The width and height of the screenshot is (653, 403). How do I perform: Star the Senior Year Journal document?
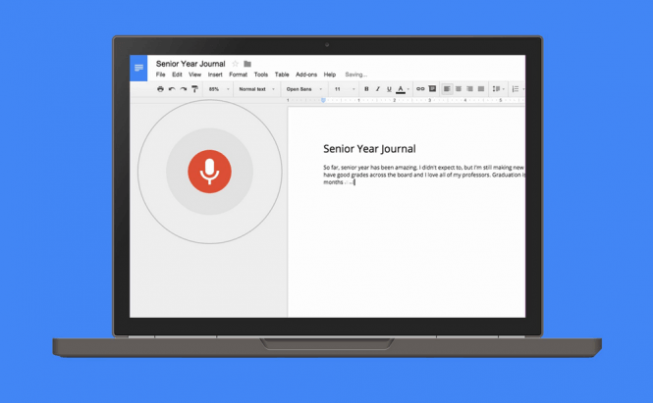235,64
